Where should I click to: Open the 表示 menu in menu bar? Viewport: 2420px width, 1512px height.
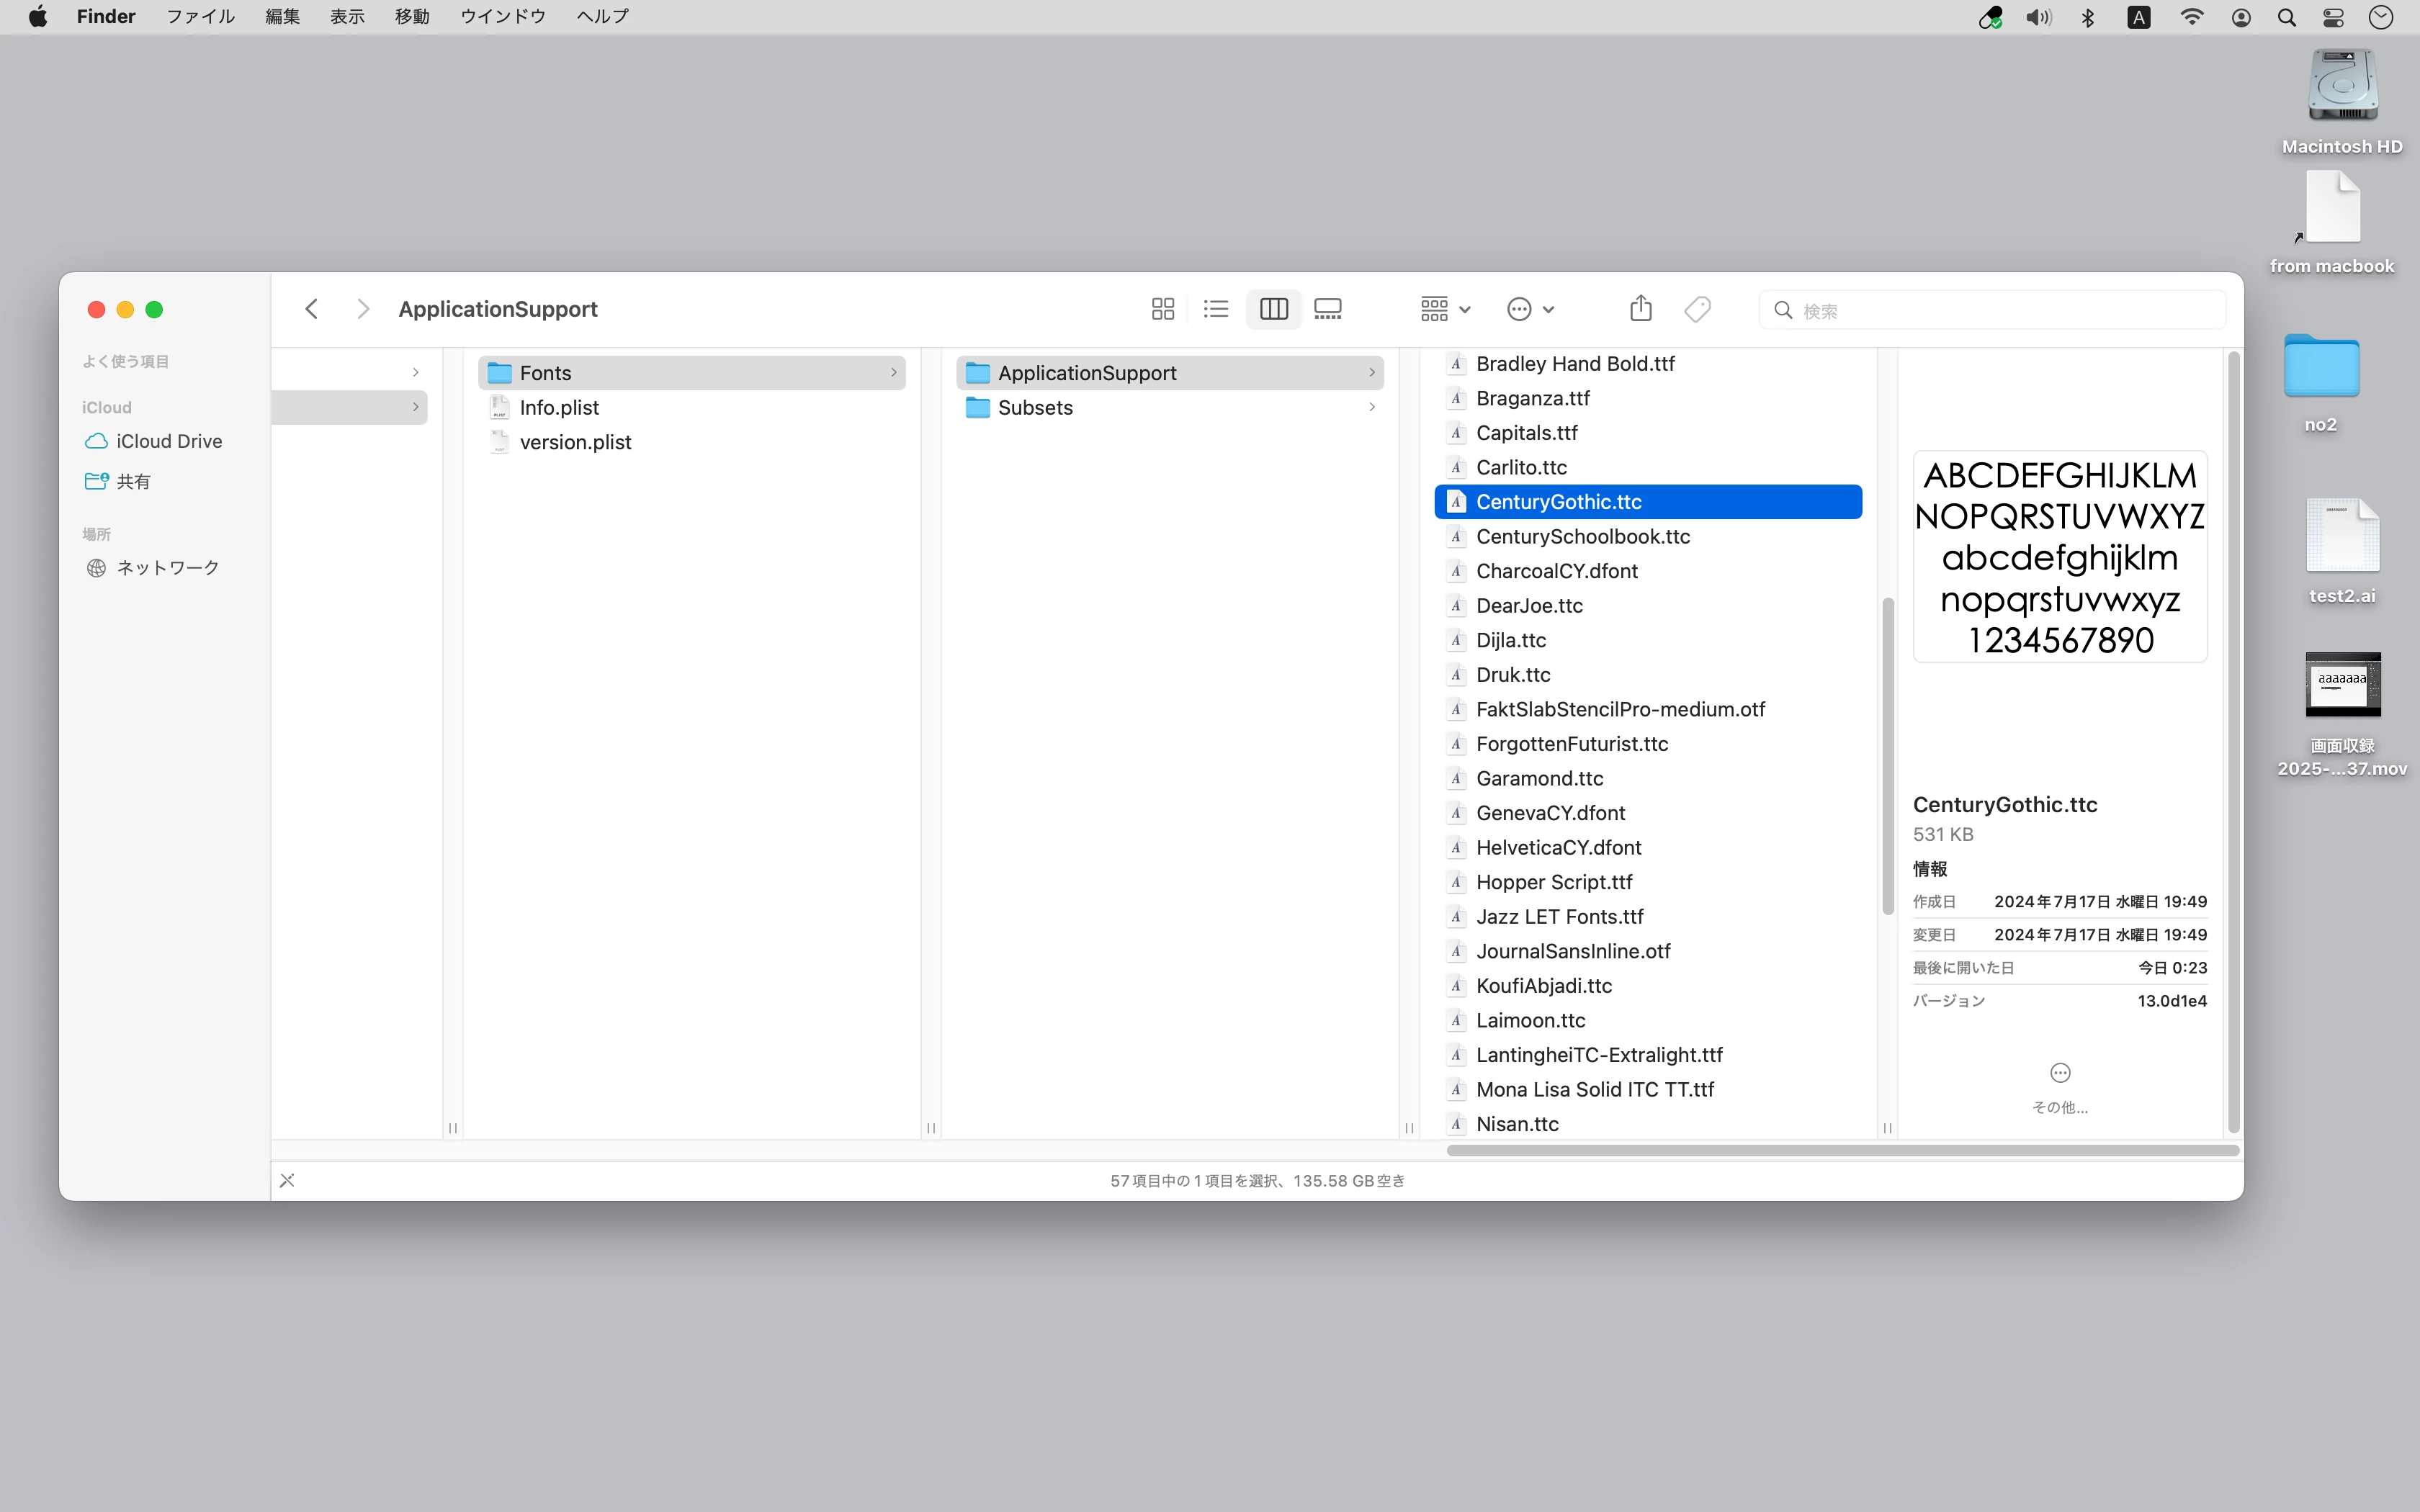[x=347, y=16]
